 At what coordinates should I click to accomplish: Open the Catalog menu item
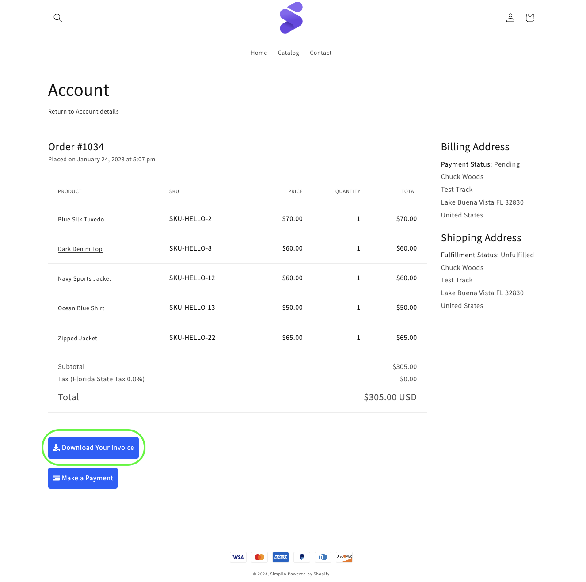pos(288,53)
